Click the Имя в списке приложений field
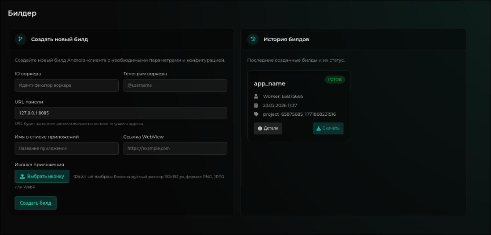This screenshot has width=491, height=235. [66, 148]
